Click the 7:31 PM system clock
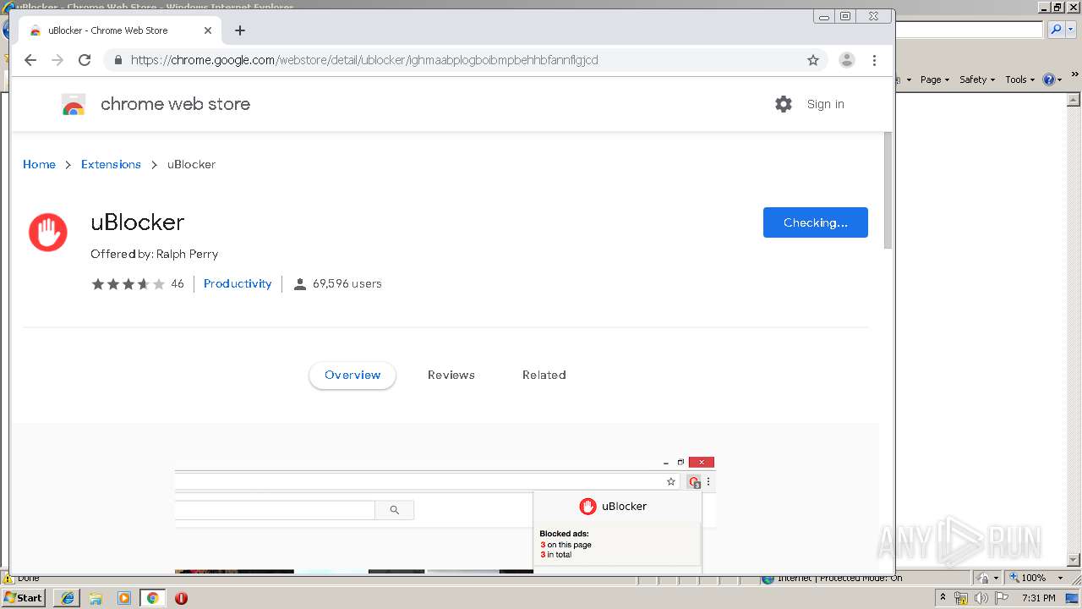The width and height of the screenshot is (1082, 609). coord(1038,598)
